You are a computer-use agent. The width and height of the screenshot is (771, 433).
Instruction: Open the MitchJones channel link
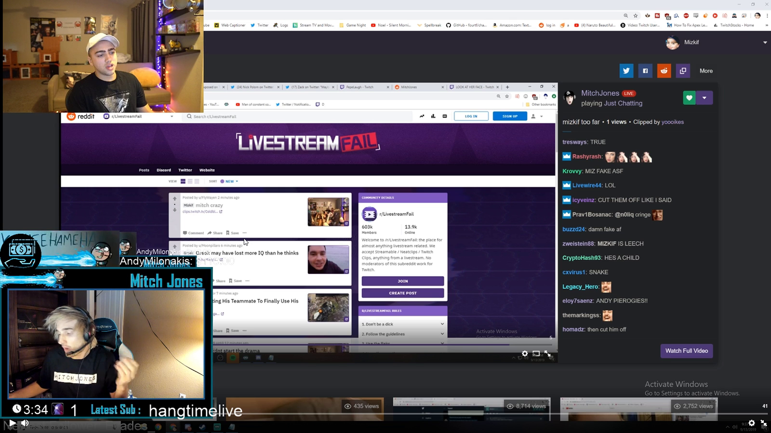coord(600,93)
